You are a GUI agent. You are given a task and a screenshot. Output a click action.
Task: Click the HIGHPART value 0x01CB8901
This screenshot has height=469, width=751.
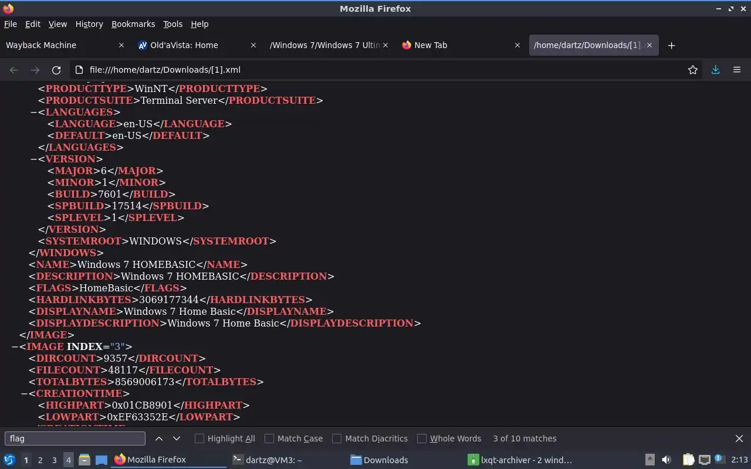click(144, 405)
